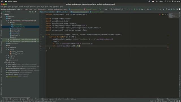Viewport: 181px width, 102px height.
Task: Open the Build menu
Action: (x=38, y=7)
